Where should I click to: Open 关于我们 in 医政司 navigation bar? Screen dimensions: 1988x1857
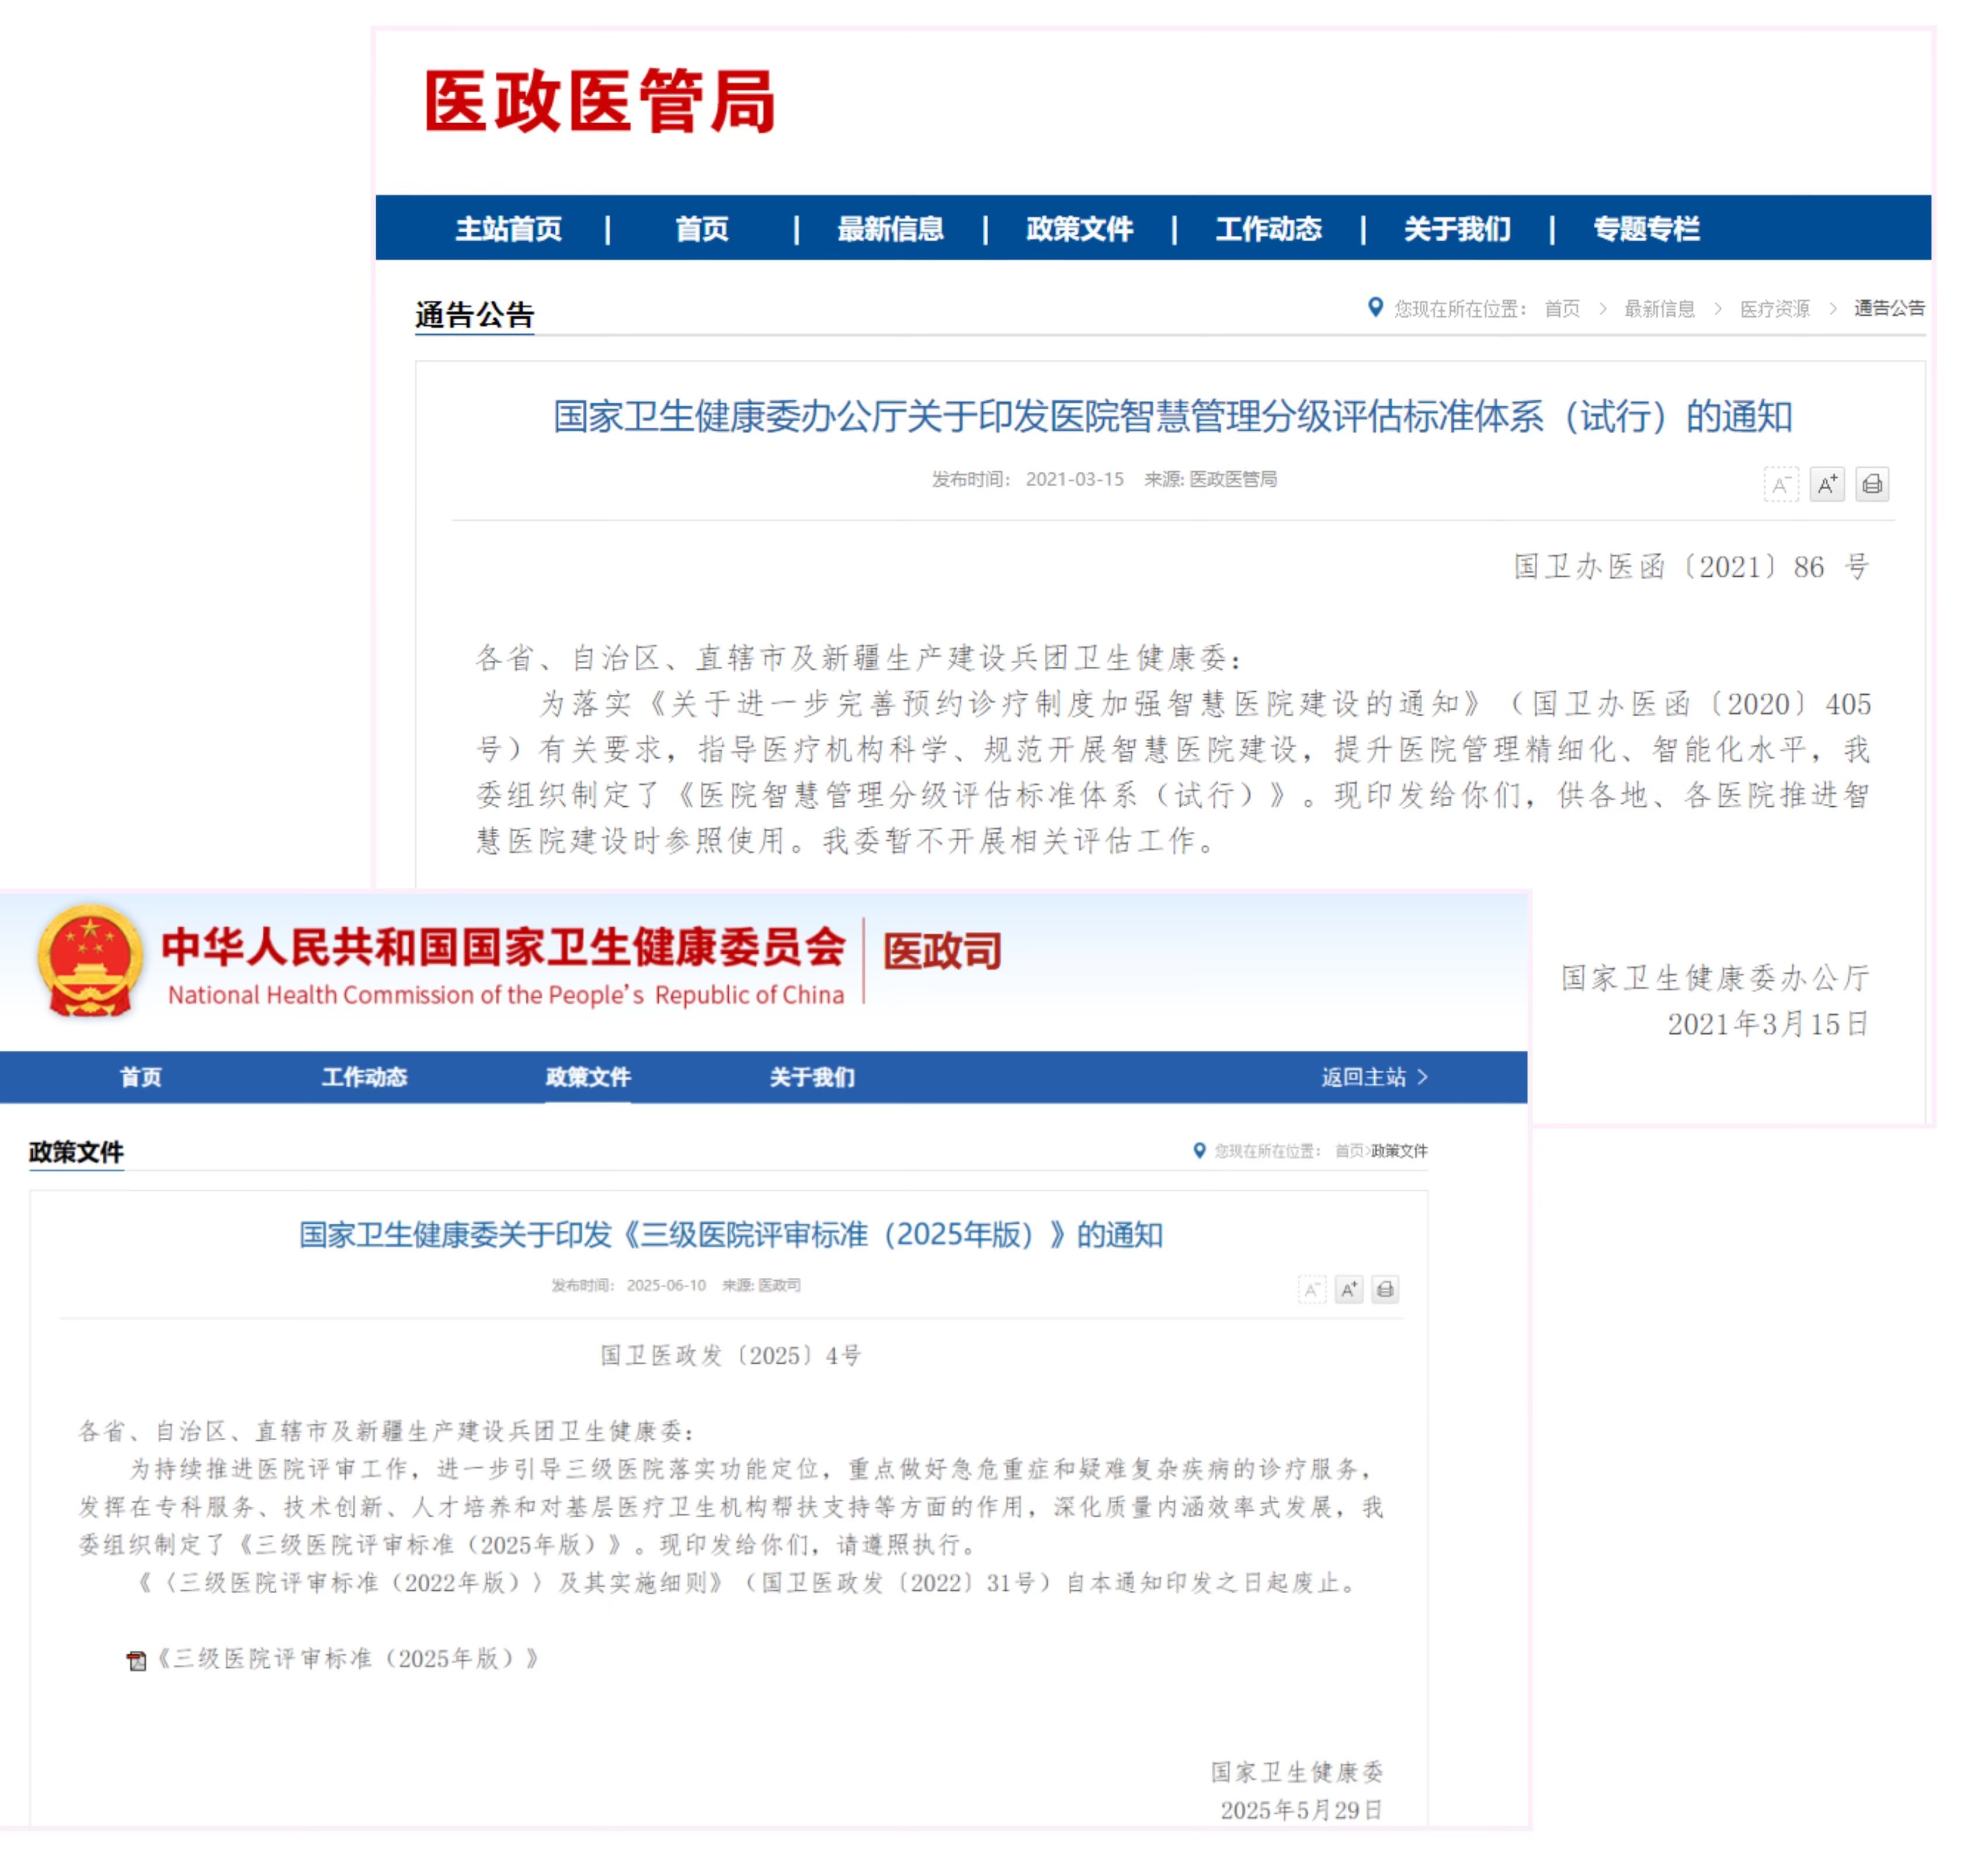click(812, 1078)
